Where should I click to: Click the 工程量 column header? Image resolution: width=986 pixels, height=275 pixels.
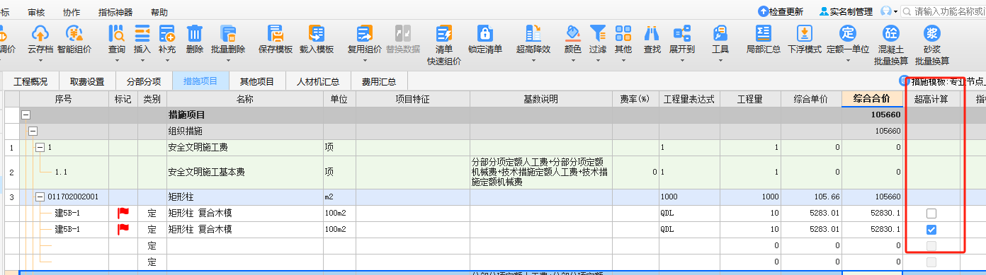[x=751, y=99]
